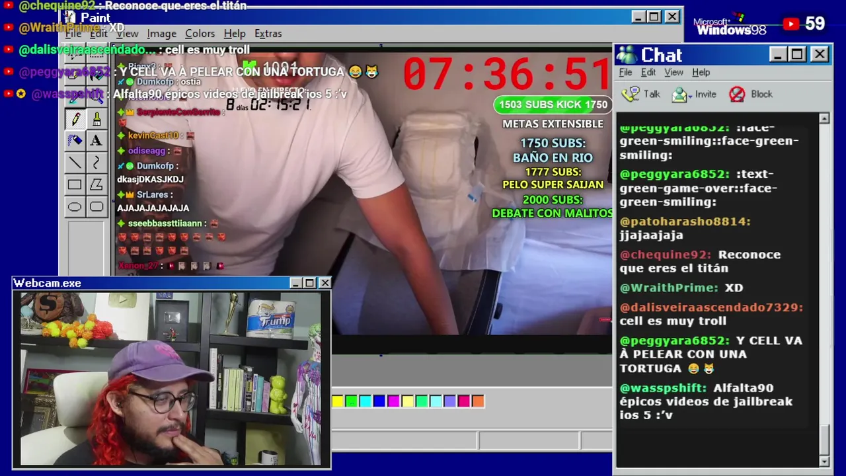Maximize the Chat window
846x476 pixels.
797,54
